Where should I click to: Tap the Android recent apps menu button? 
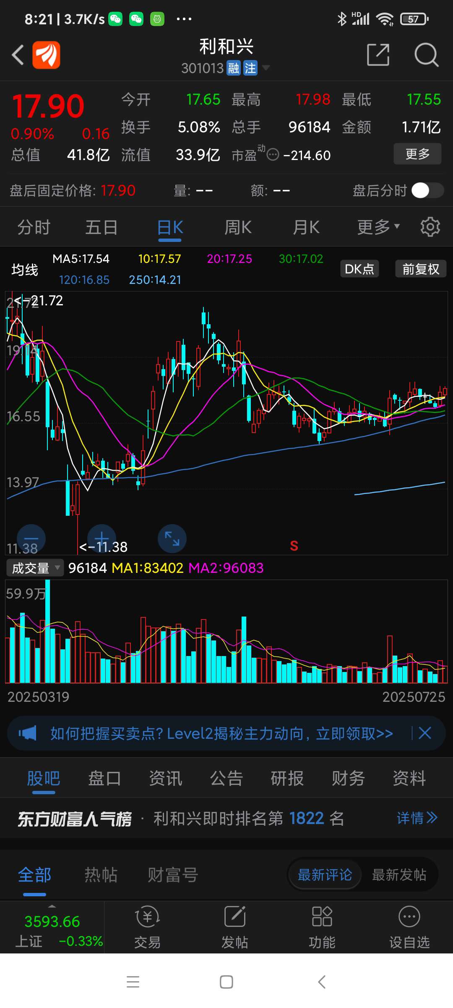(x=133, y=982)
